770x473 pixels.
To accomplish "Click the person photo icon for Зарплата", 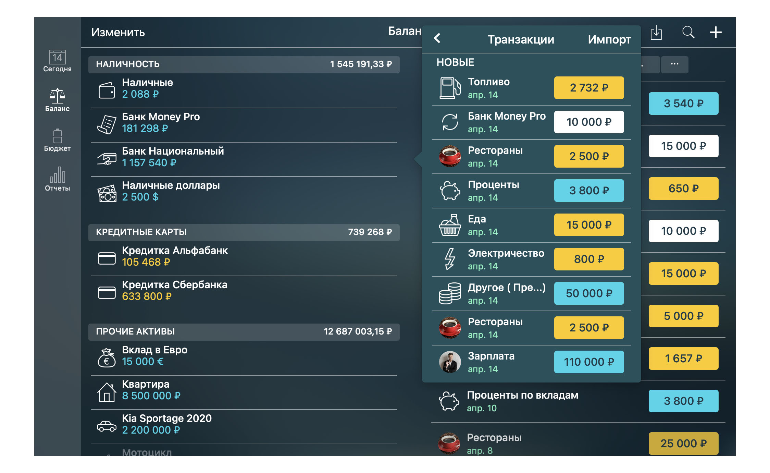I will click(450, 362).
